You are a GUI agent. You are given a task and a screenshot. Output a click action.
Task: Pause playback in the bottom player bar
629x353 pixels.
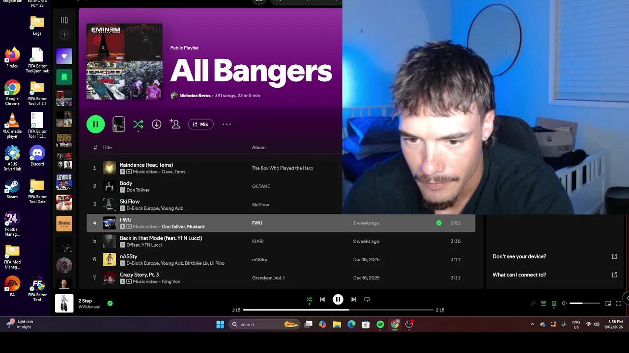pyautogui.click(x=338, y=300)
